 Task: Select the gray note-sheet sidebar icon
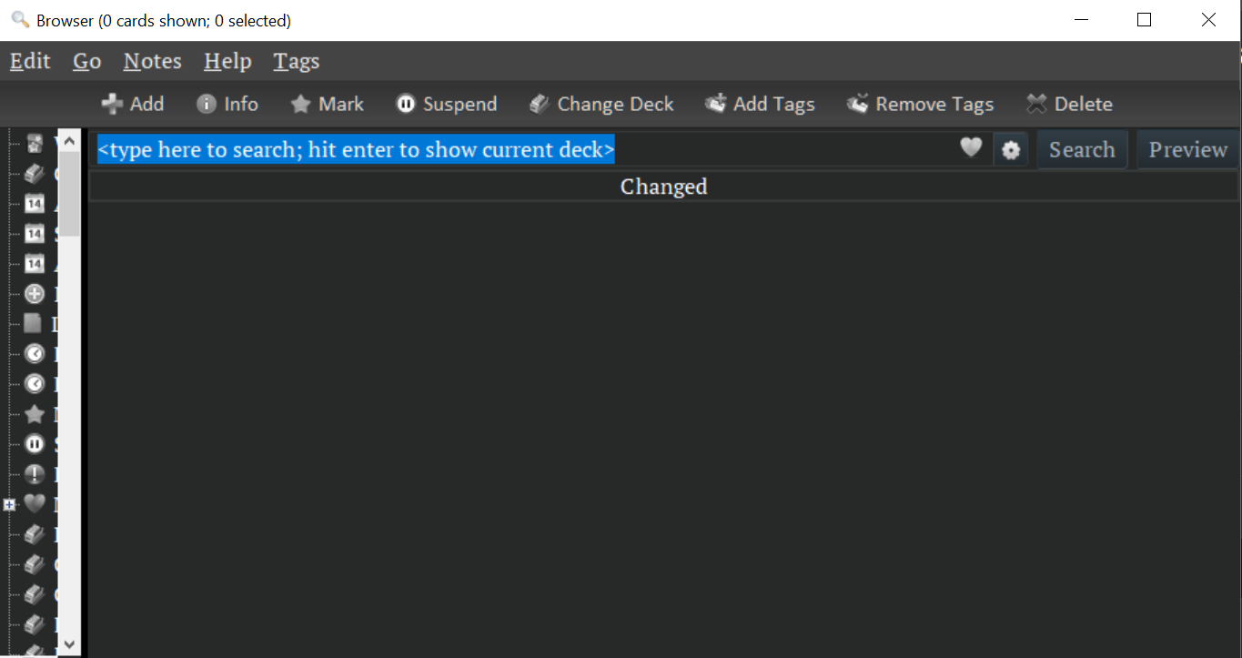[34, 324]
